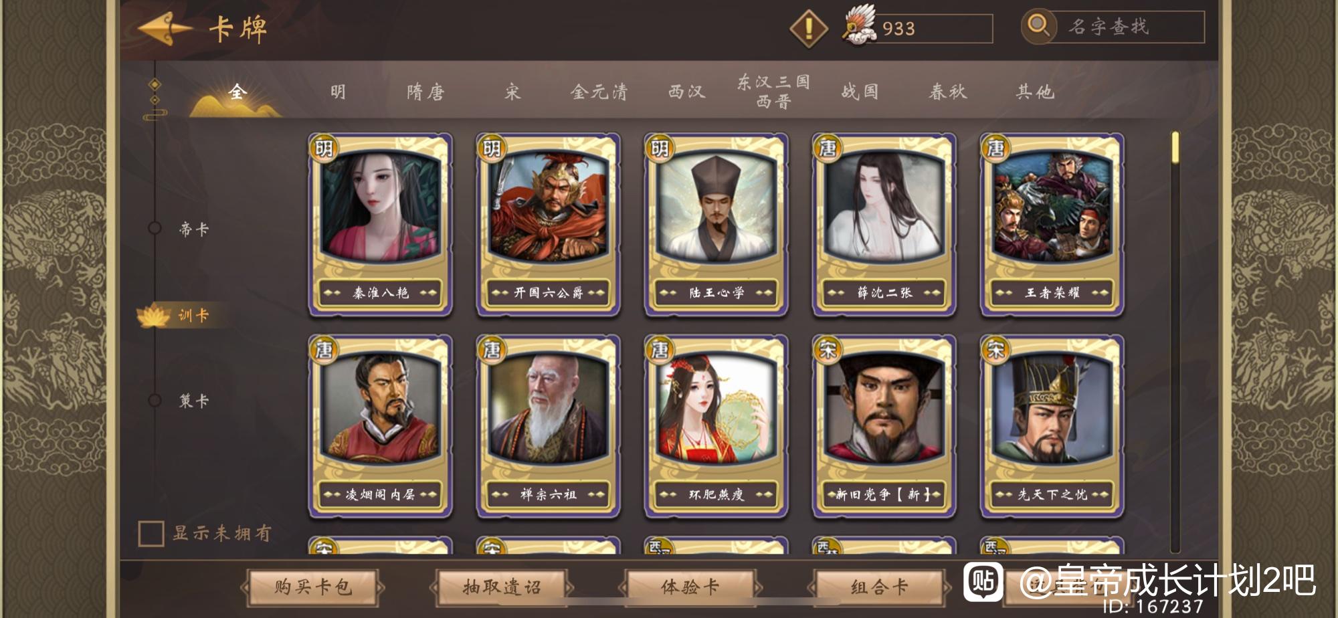The image size is (1338, 618).
Task: Click the 名字查找 search field
Action: (1127, 27)
